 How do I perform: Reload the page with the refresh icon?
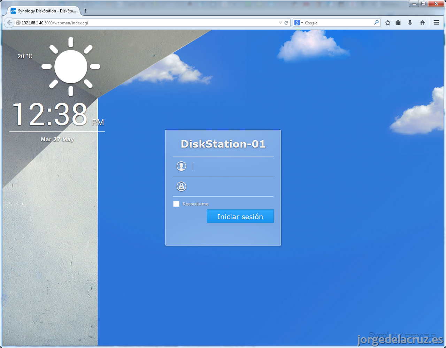[x=286, y=23]
